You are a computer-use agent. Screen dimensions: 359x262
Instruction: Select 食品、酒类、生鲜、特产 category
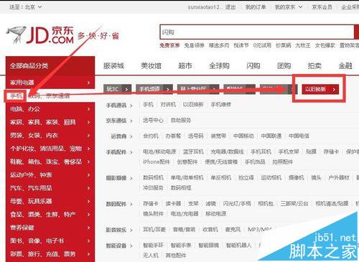pyautogui.click(x=43, y=215)
